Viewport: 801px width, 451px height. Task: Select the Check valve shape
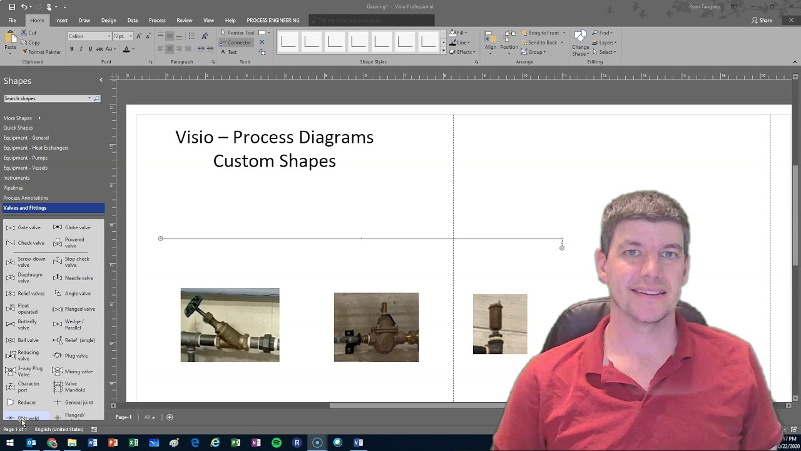click(x=25, y=243)
